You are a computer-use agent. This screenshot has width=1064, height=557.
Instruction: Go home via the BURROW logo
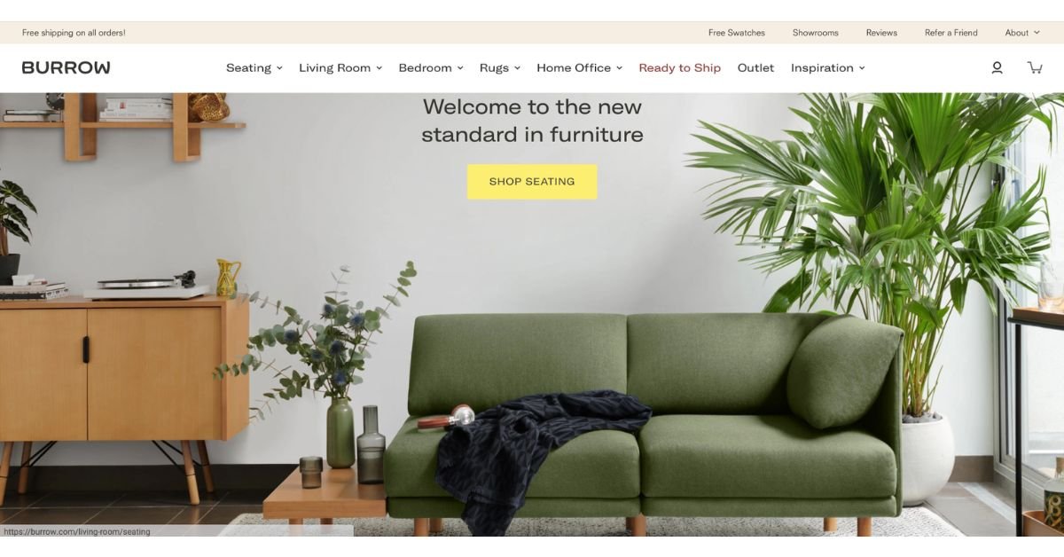66,67
